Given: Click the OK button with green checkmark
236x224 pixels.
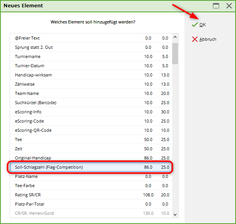Looking at the screenshot, I should point(199,25).
